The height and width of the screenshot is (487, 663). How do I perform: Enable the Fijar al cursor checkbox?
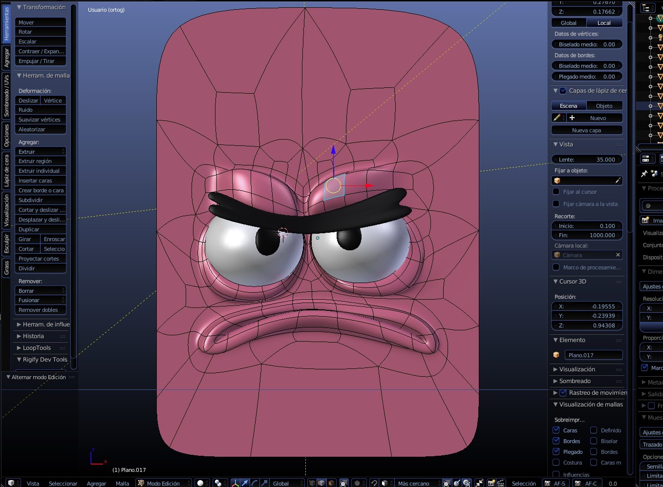[556, 191]
